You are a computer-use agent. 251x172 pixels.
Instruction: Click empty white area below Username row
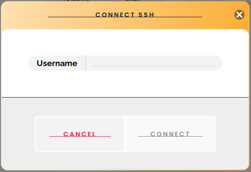coord(125,84)
